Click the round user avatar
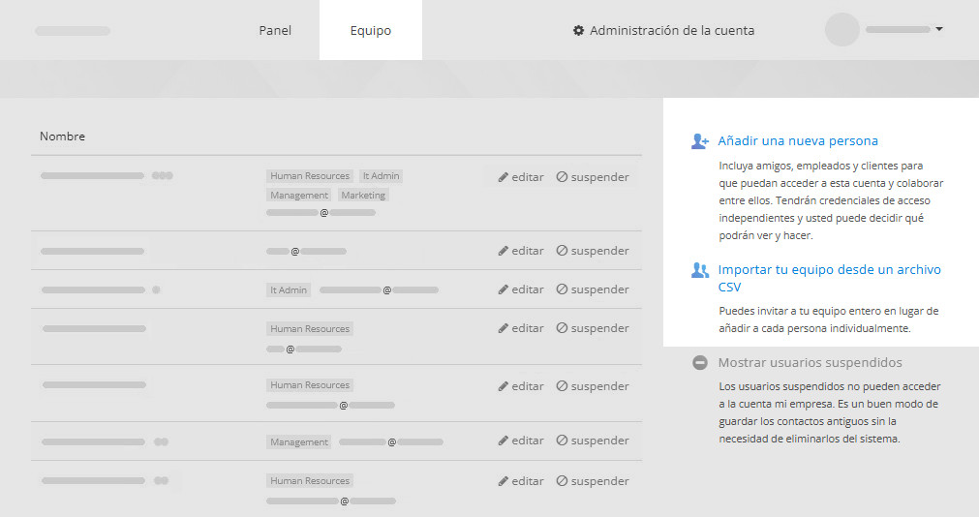 pyautogui.click(x=842, y=29)
